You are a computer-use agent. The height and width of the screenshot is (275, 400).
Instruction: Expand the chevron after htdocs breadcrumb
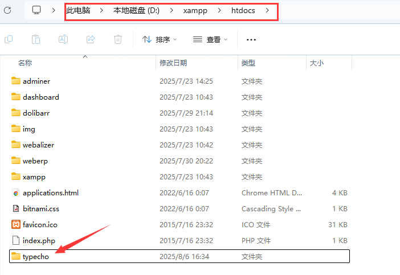click(x=267, y=10)
